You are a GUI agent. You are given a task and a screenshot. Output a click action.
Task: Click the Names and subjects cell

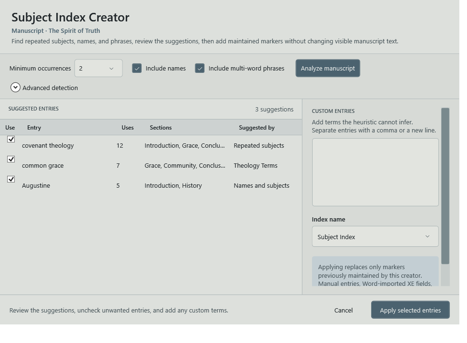262,185
